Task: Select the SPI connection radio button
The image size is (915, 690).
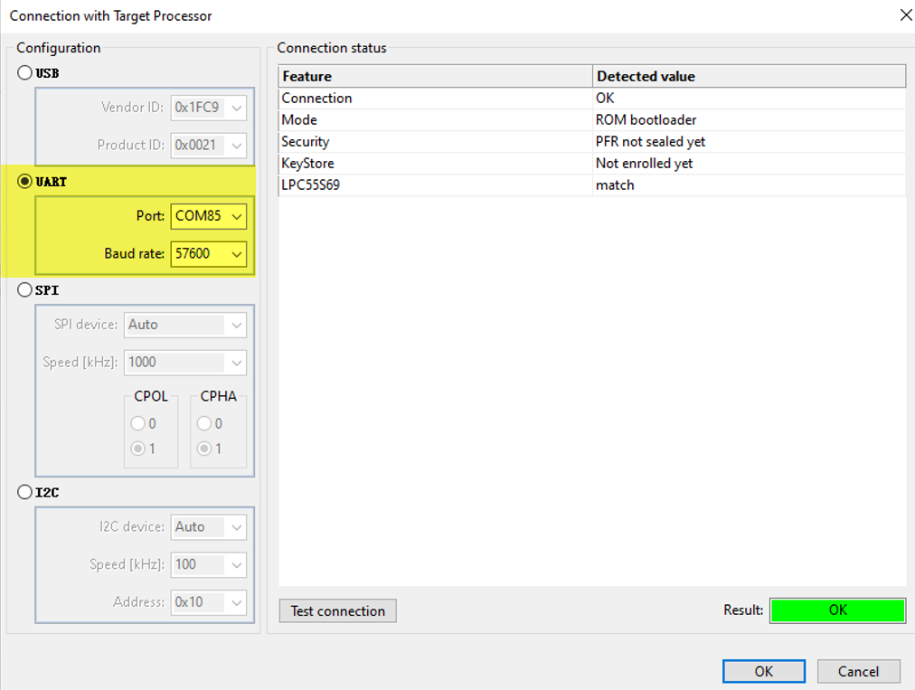Action: [24, 290]
